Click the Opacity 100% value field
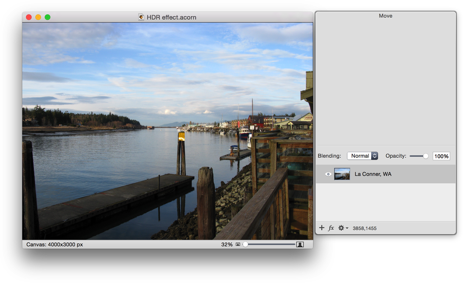 (x=441, y=156)
